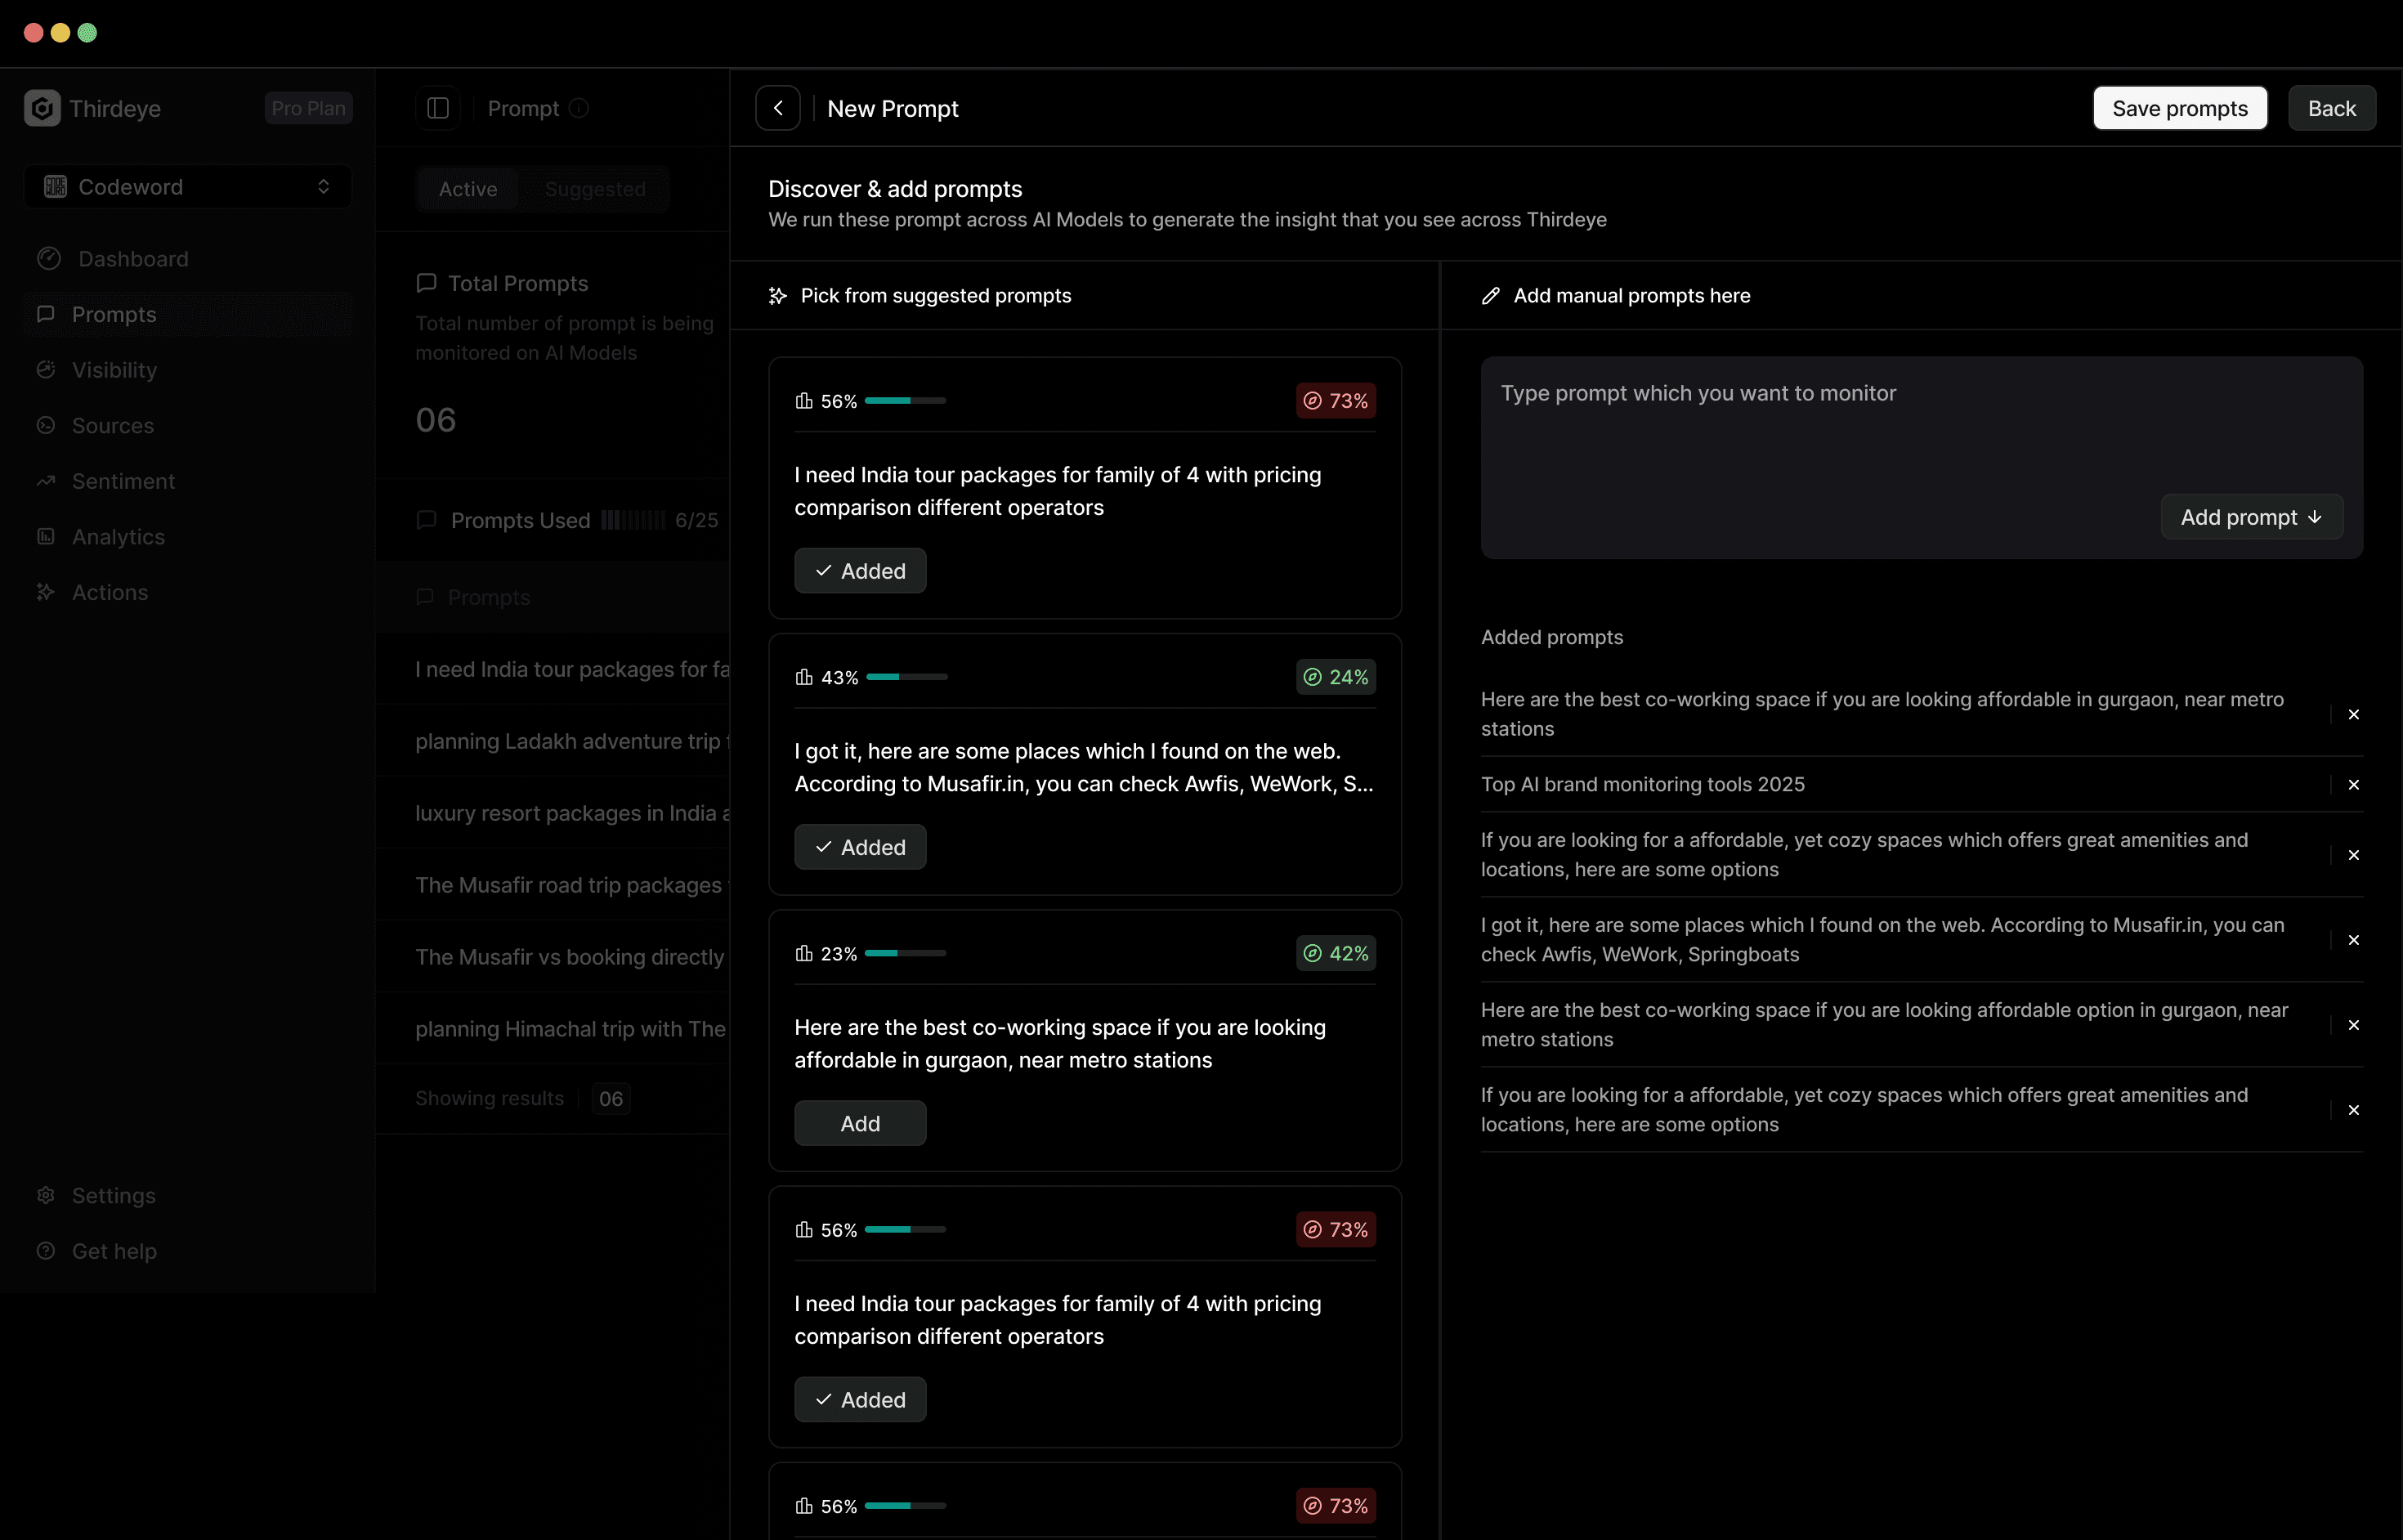Click the Add prompt arrow button

(x=2251, y=517)
